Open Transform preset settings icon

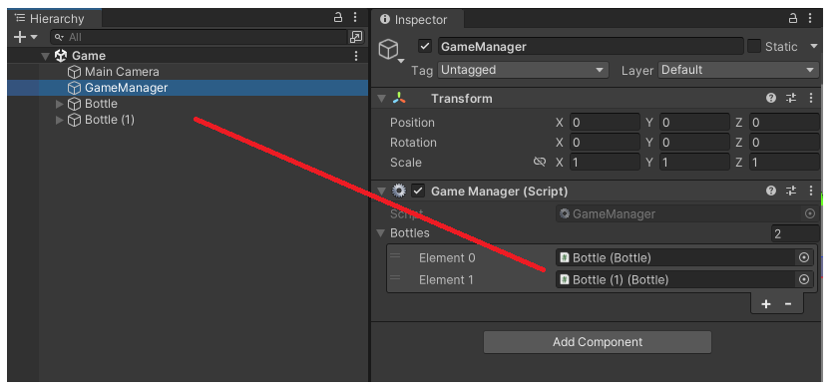pos(791,98)
